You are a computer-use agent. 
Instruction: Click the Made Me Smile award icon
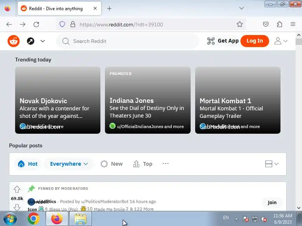pos(83,209)
